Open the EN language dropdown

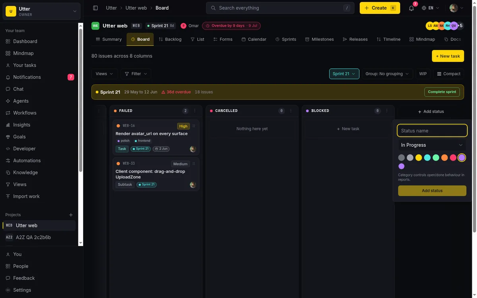[x=430, y=8]
